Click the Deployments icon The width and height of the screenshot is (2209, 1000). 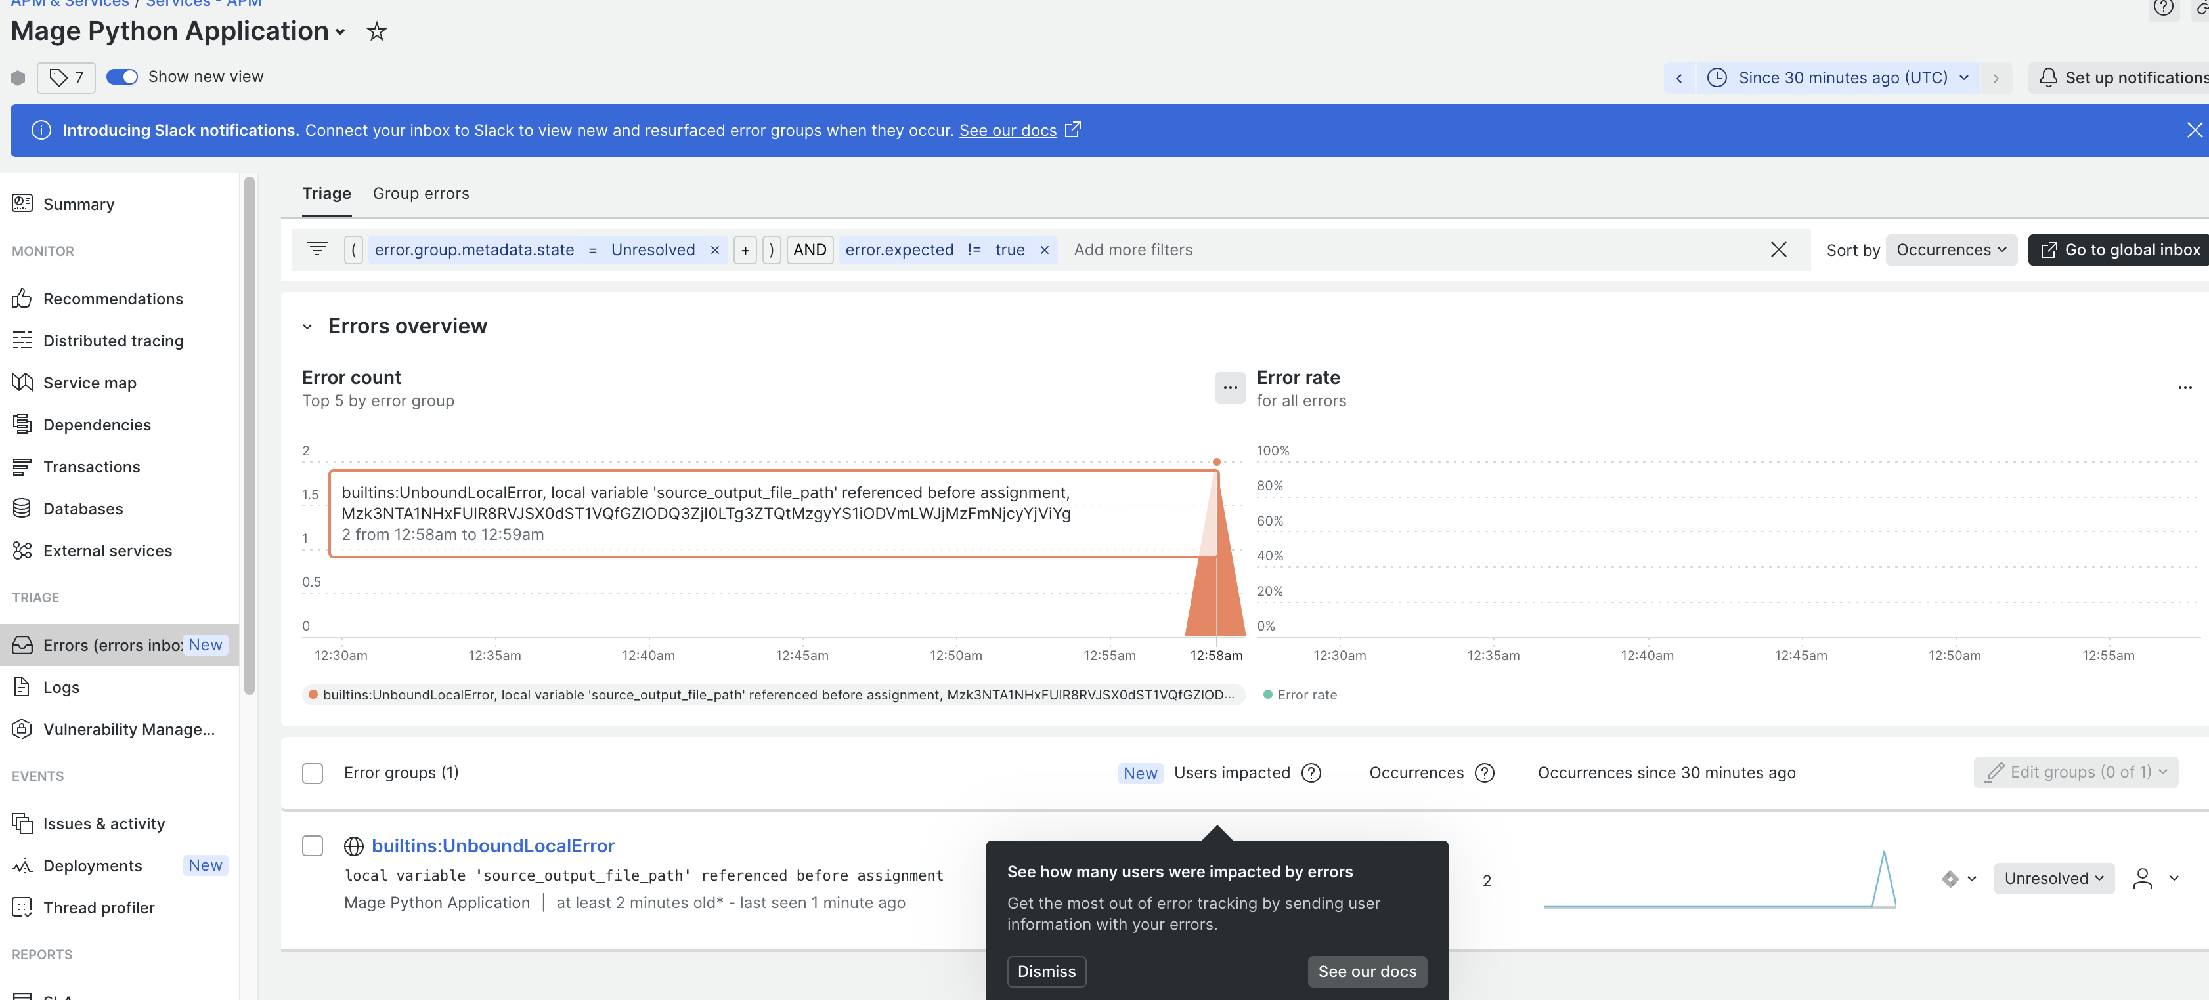22,865
